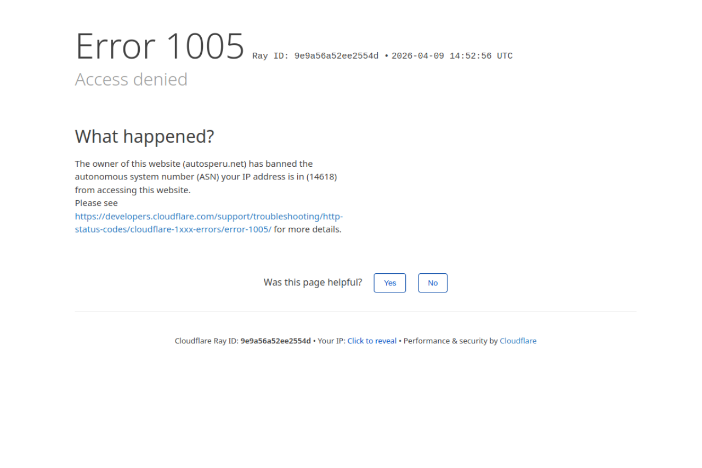Click the bold Ray ID in footer

pos(275,341)
